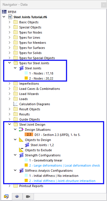
Task: Collapse the Steel Joints node under Types
Action: 15,68
